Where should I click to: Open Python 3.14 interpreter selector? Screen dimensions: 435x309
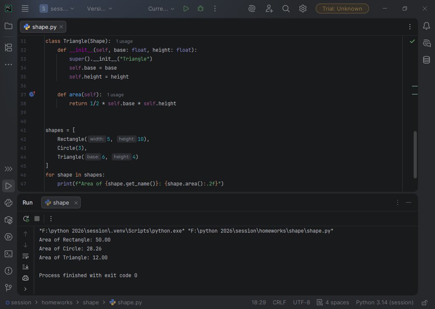(384, 302)
